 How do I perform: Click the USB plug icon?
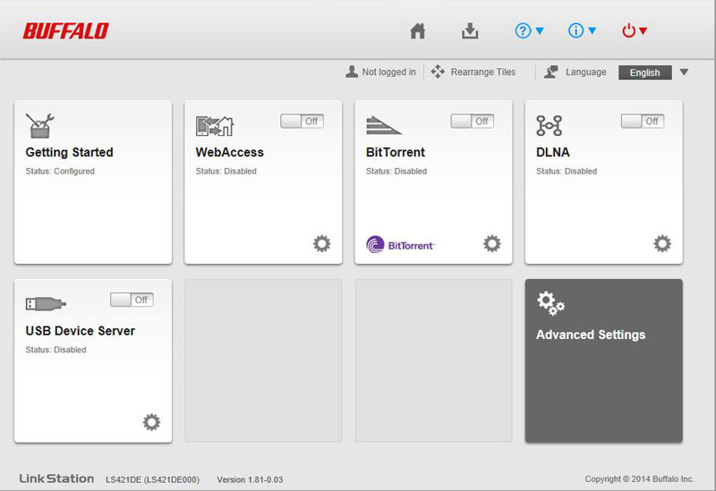pyautogui.click(x=46, y=304)
